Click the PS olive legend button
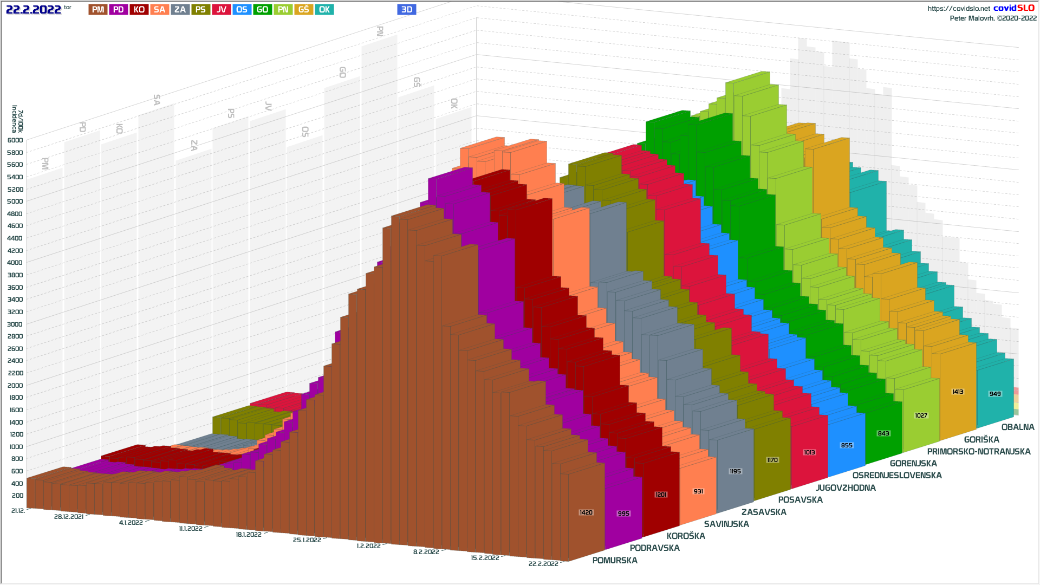This screenshot has height=585, width=1040. coord(200,10)
